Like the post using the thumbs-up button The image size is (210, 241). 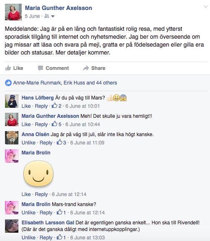(14, 68)
